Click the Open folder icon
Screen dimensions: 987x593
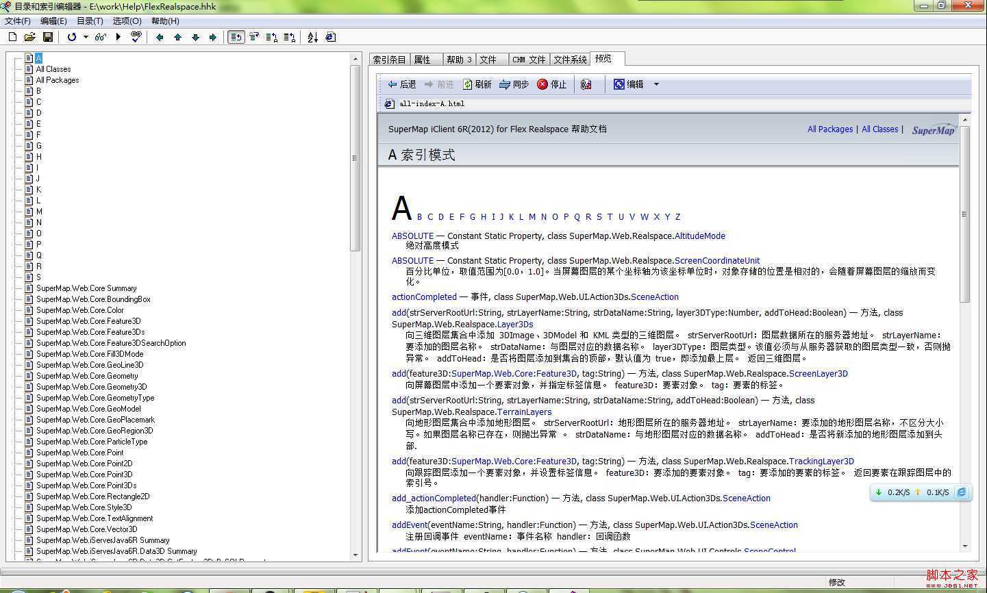29,37
